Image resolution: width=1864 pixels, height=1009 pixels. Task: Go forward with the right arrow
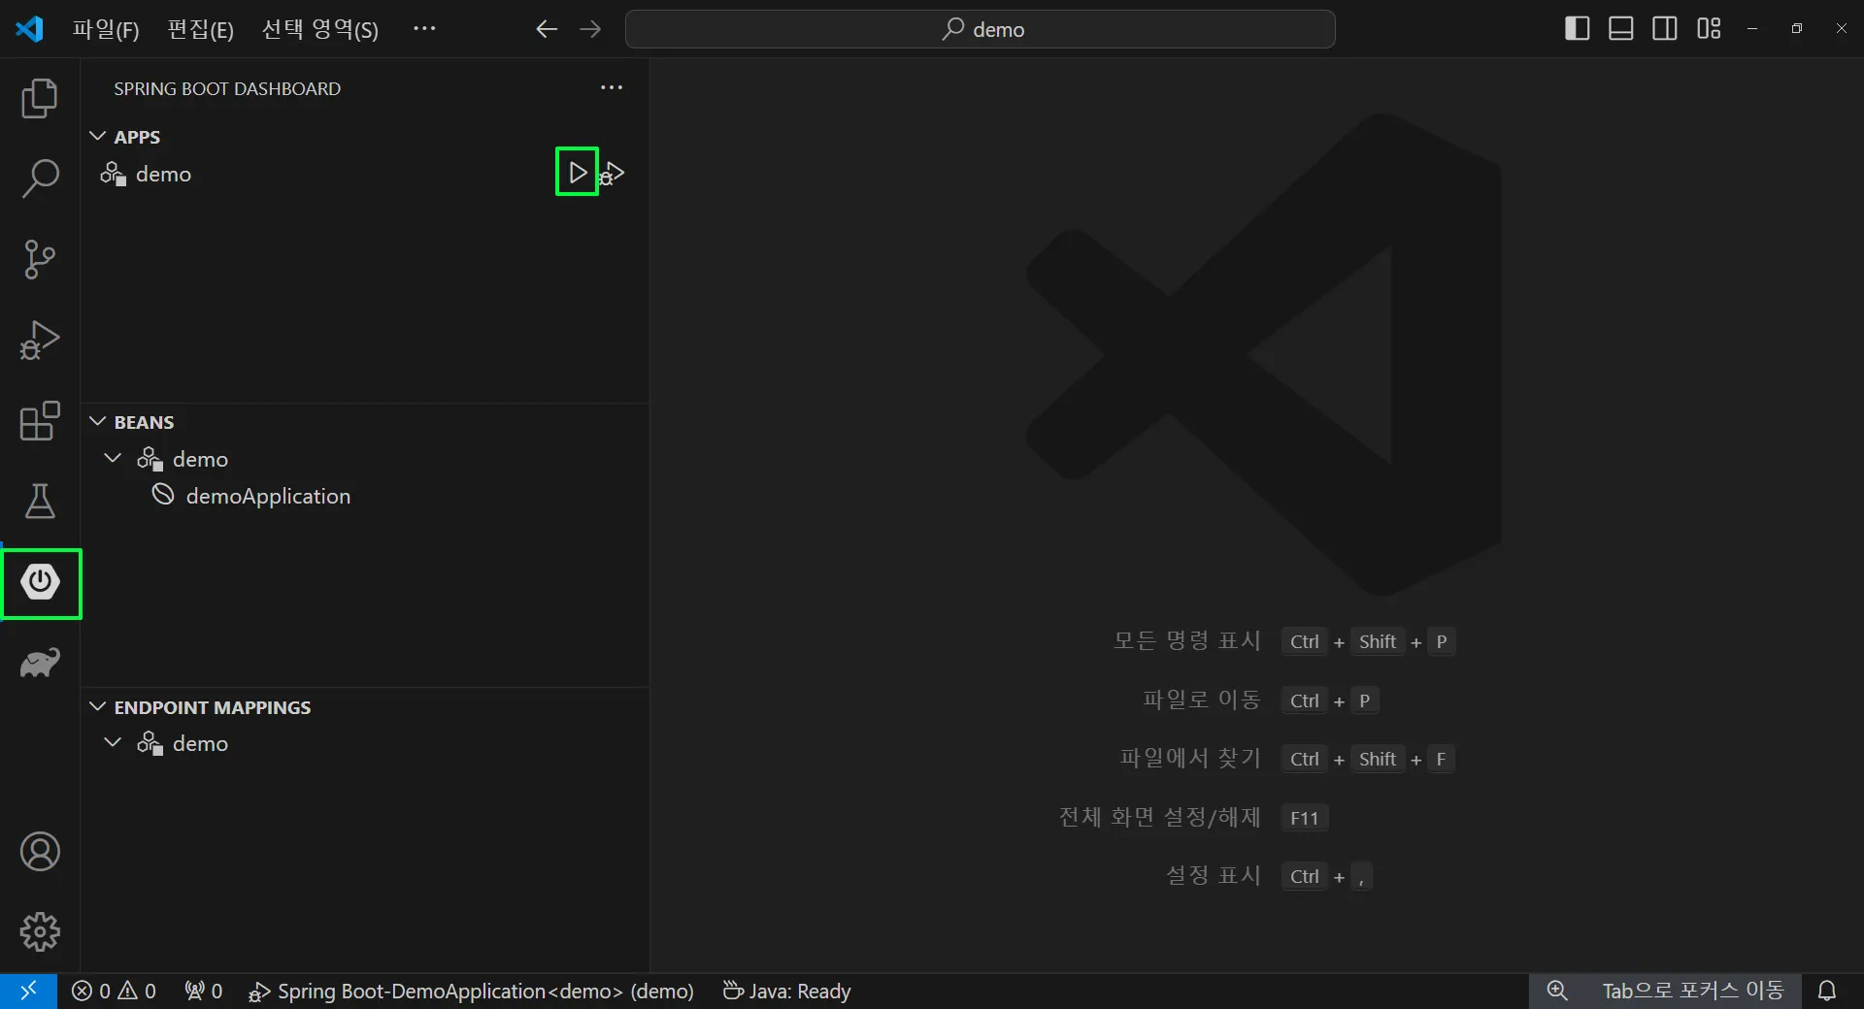tap(590, 29)
